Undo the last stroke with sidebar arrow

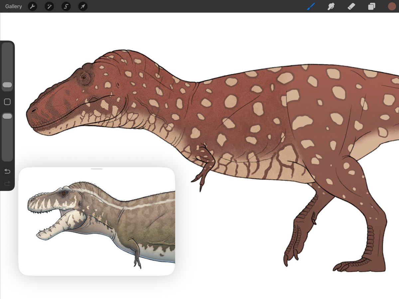coord(7,171)
